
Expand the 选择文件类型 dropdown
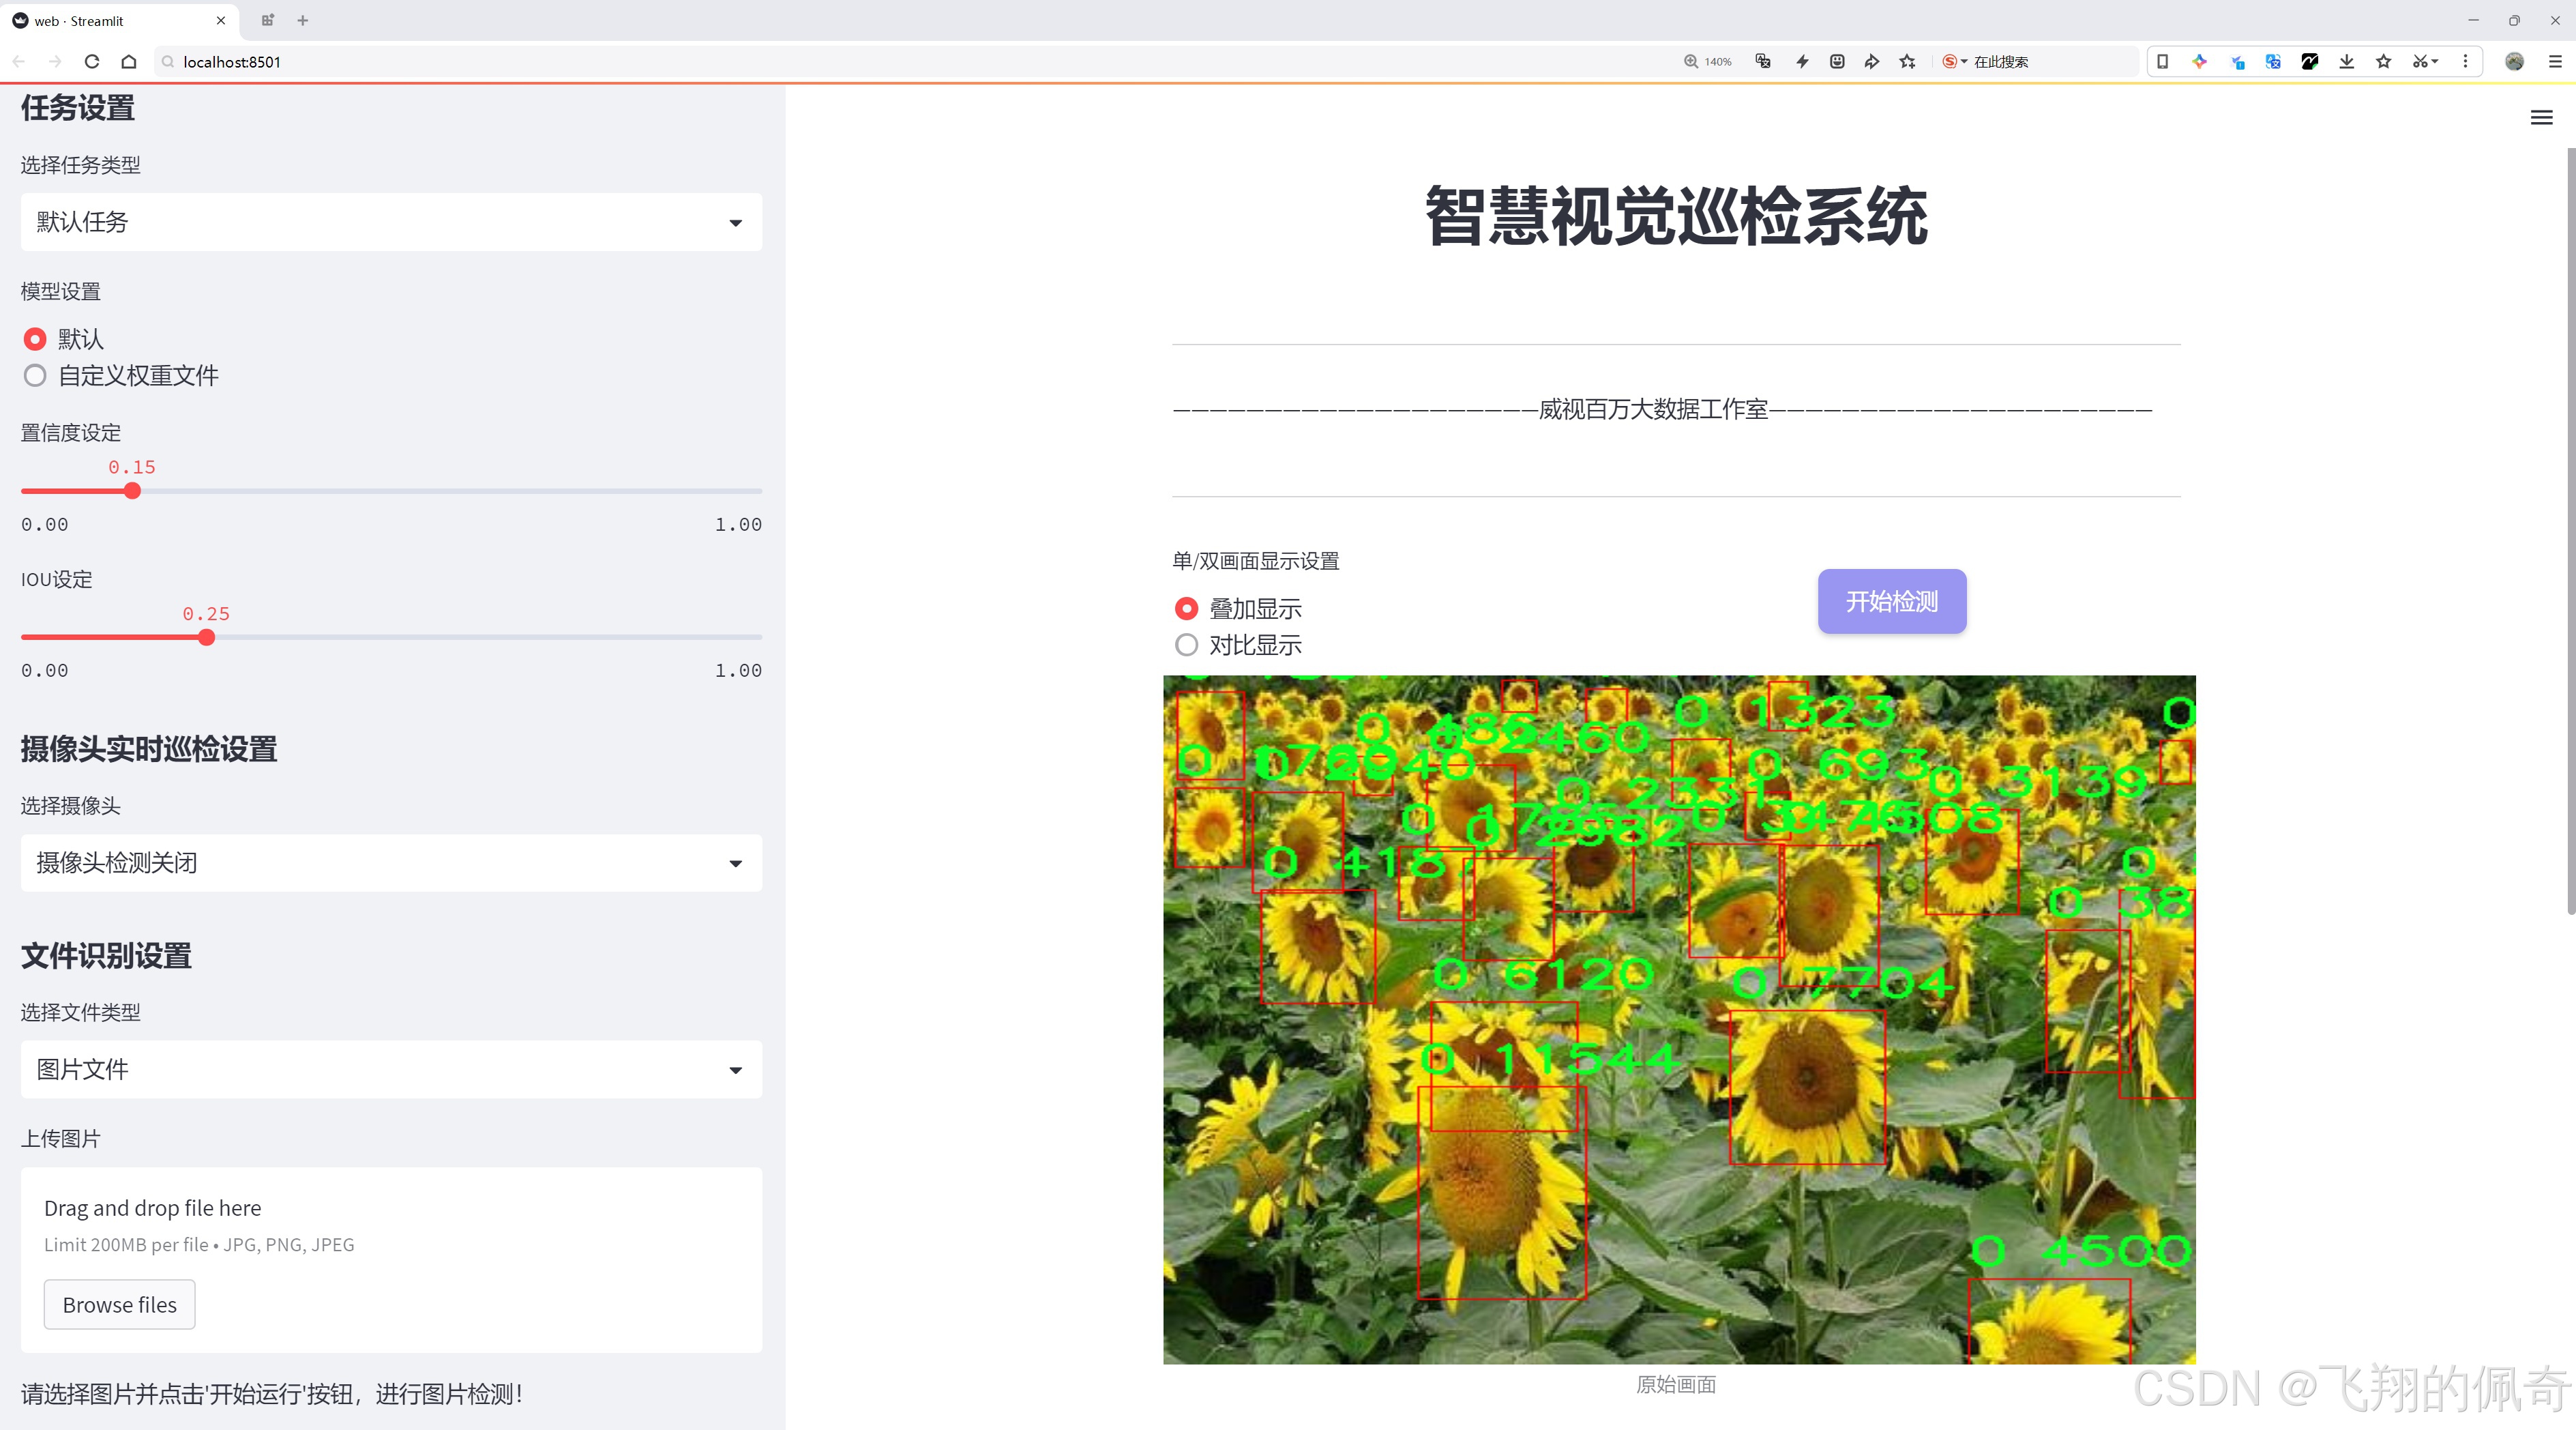[x=390, y=1069]
